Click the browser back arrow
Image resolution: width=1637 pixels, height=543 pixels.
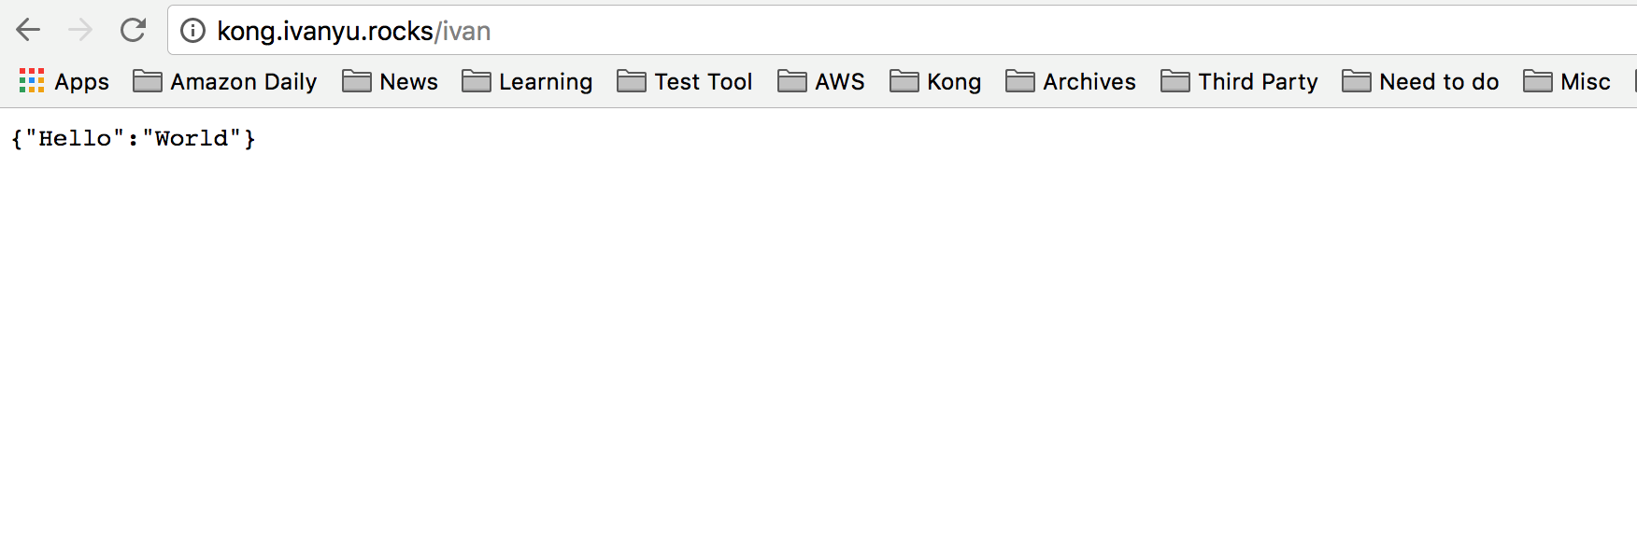click(x=29, y=31)
